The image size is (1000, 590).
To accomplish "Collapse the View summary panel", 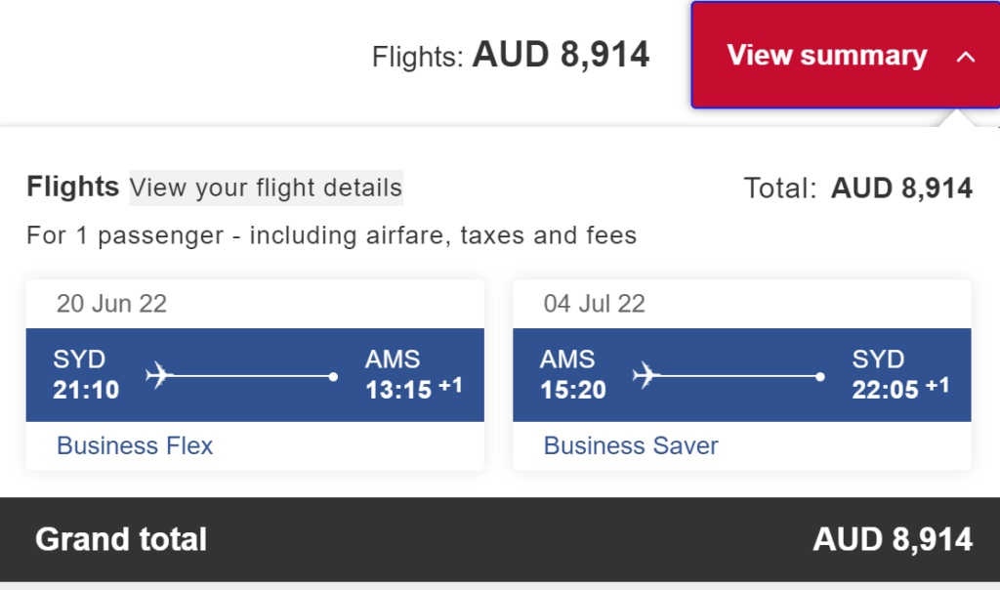I will [845, 55].
